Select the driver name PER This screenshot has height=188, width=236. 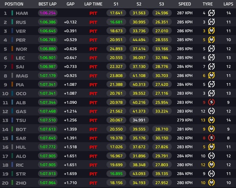(x=20, y=40)
